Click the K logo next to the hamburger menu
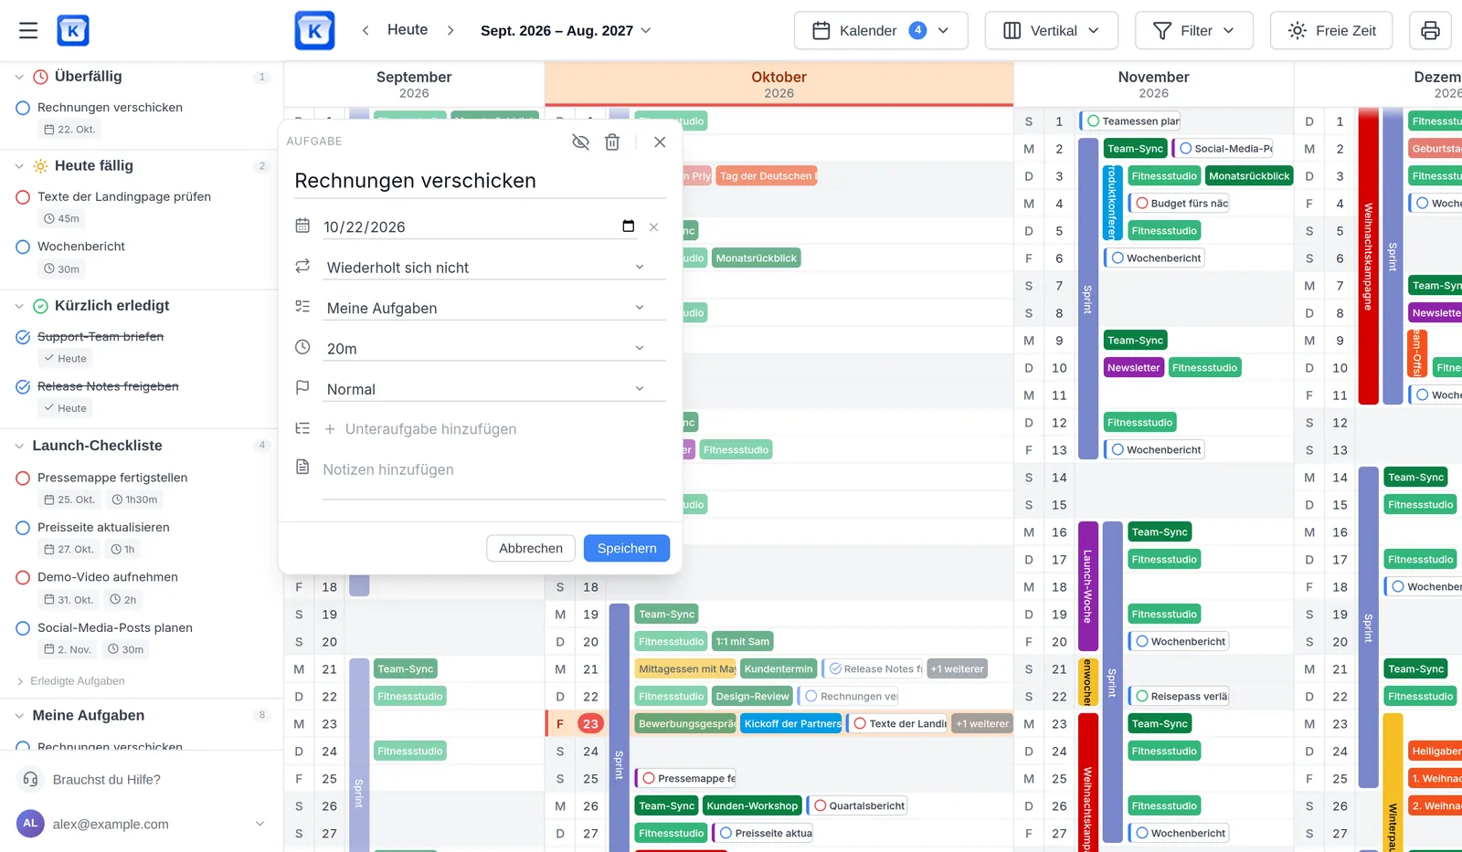The height and width of the screenshot is (852, 1462). (73, 30)
